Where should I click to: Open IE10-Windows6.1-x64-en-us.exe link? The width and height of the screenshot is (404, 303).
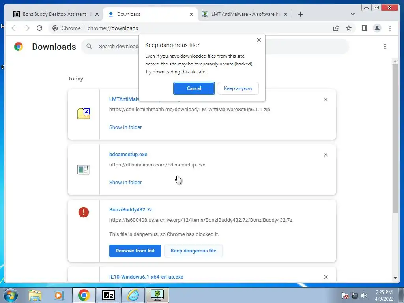click(x=146, y=277)
